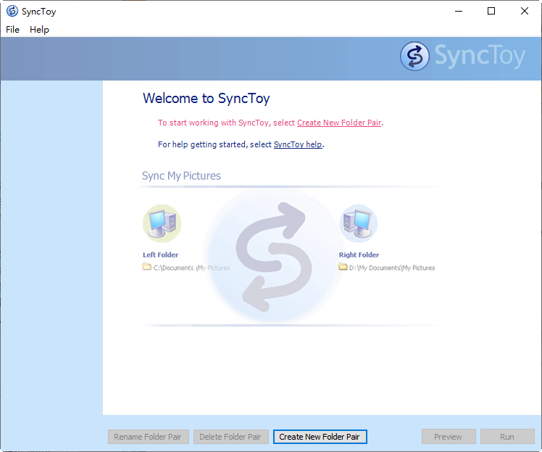The image size is (542, 452).
Task: Click the Left Folder label
Action: coord(160,255)
